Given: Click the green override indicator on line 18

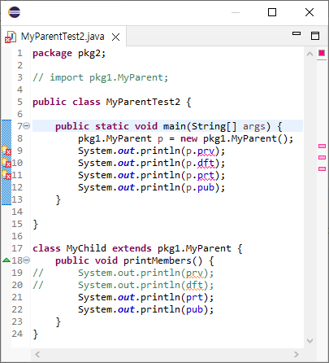Looking at the screenshot, I should pos(6,260).
